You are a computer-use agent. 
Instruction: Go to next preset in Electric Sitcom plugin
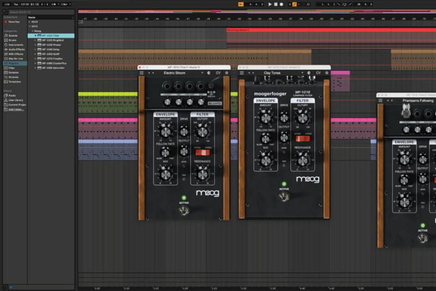pyautogui.click(x=153, y=73)
